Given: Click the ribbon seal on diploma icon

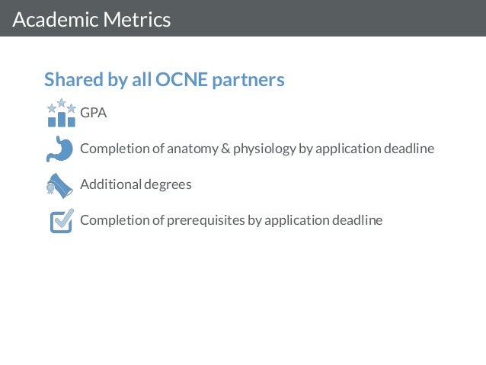Looking at the screenshot, I should click(x=50, y=188).
